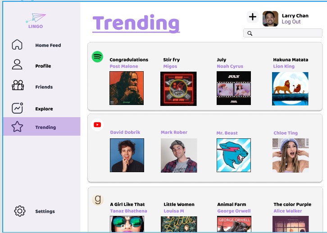This screenshot has width=327, height=233.
Task: Open the Tanaz Bhathena author link
Action: (x=129, y=211)
